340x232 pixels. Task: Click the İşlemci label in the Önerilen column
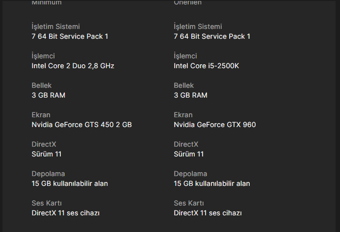pyautogui.click(x=185, y=56)
